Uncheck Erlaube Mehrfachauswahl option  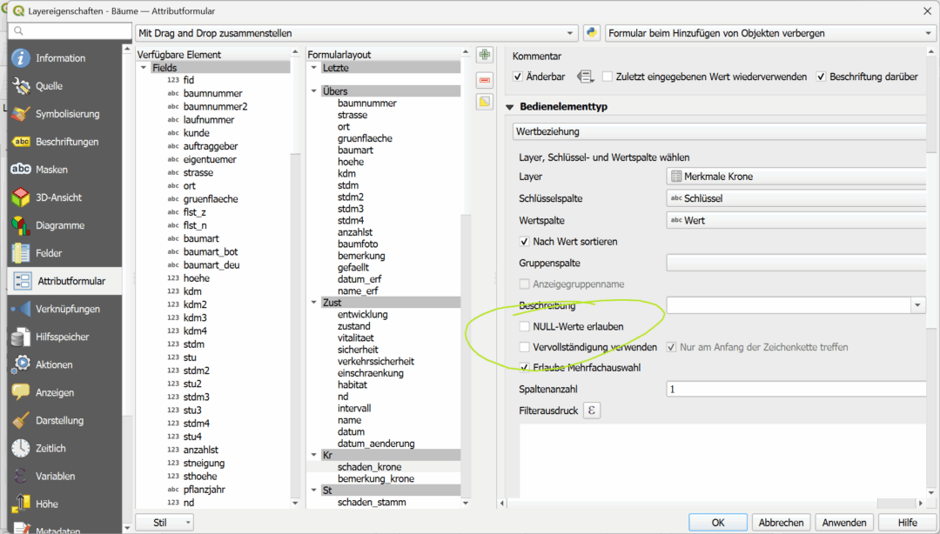click(525, 368)
